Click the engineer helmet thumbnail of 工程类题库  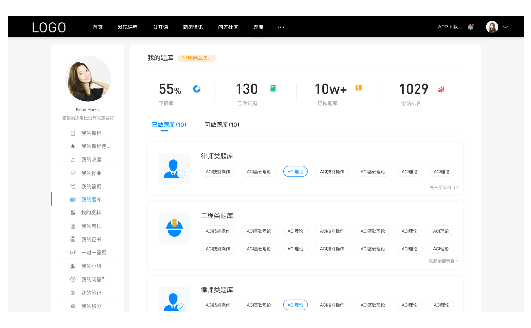click(174, 228)
